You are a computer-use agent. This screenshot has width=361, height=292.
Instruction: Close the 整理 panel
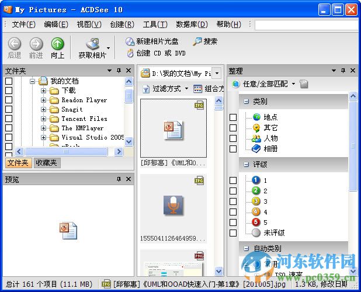coord(353,71)
